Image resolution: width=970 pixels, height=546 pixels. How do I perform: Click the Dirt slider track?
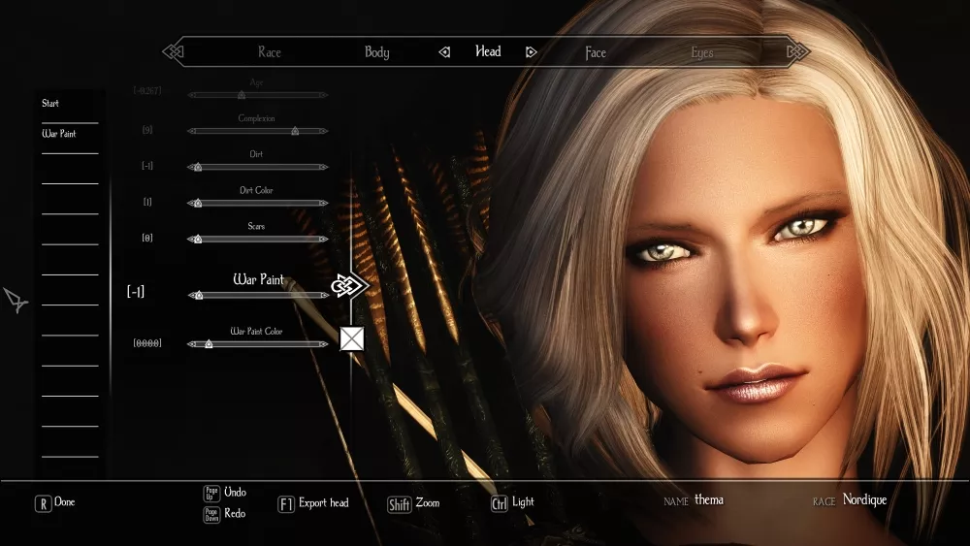pos(257,167)
